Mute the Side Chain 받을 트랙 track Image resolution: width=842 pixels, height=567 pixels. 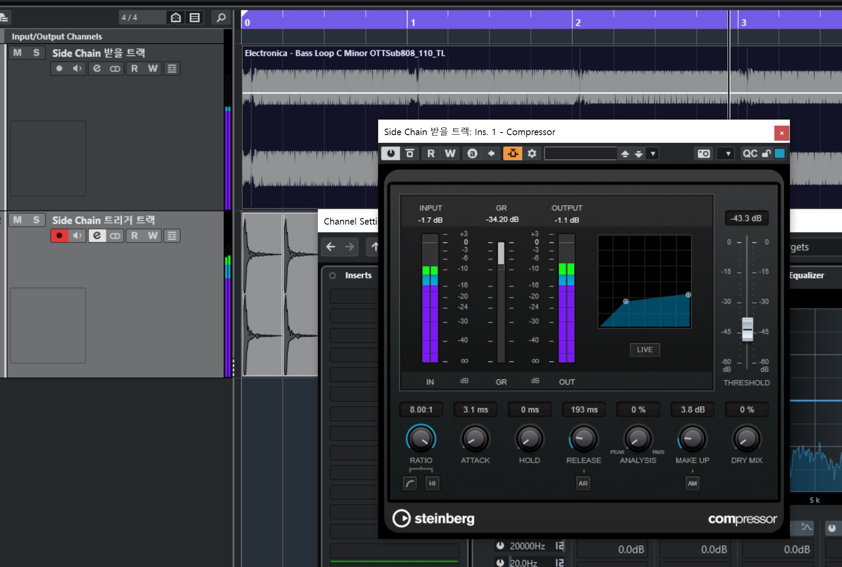coord(17,53)
